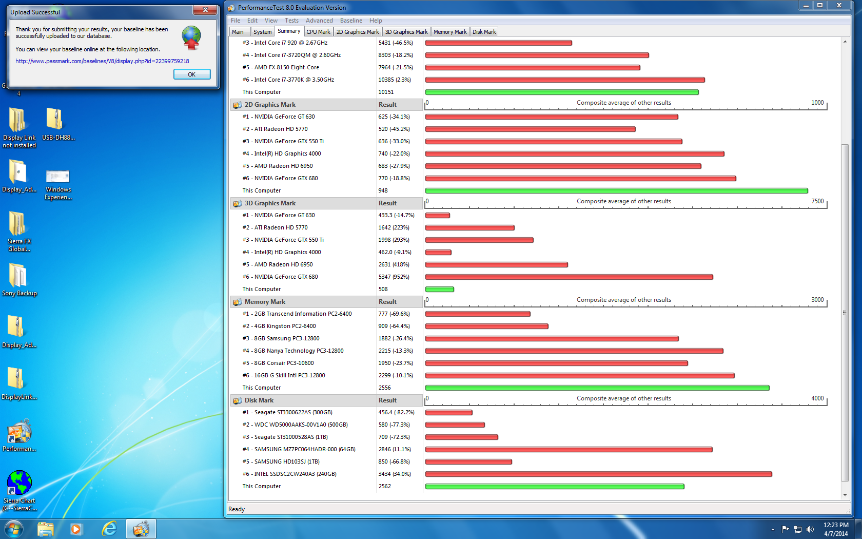Show hidden tray icons arrow
862x539 pixels.
pos(773,529)
